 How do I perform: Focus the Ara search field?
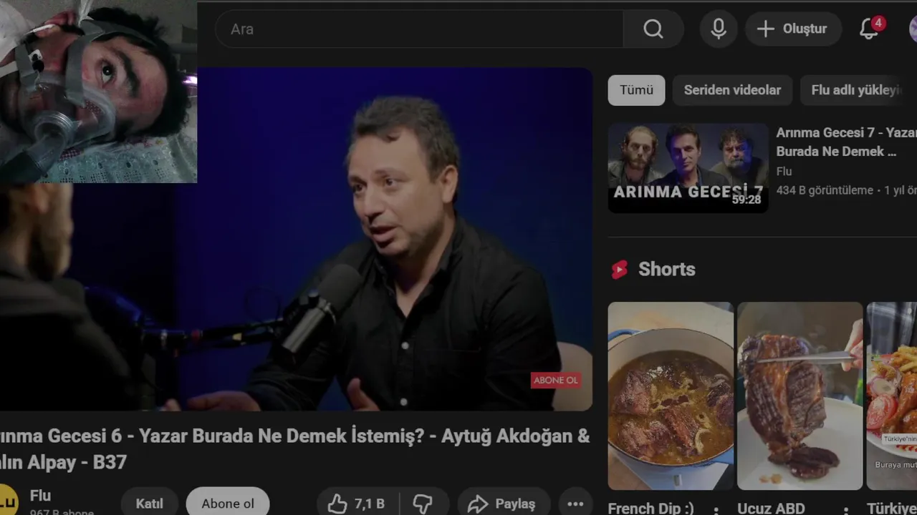[419, 29]
